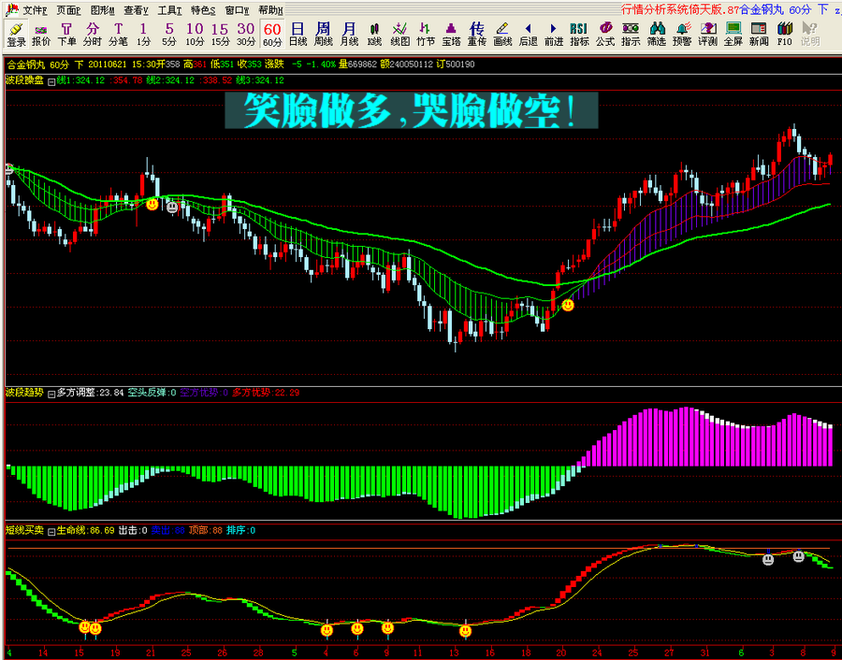Click the gray crying-face marker on main chart
This screenshot has height=660, width=842.
tap(172, 208)
